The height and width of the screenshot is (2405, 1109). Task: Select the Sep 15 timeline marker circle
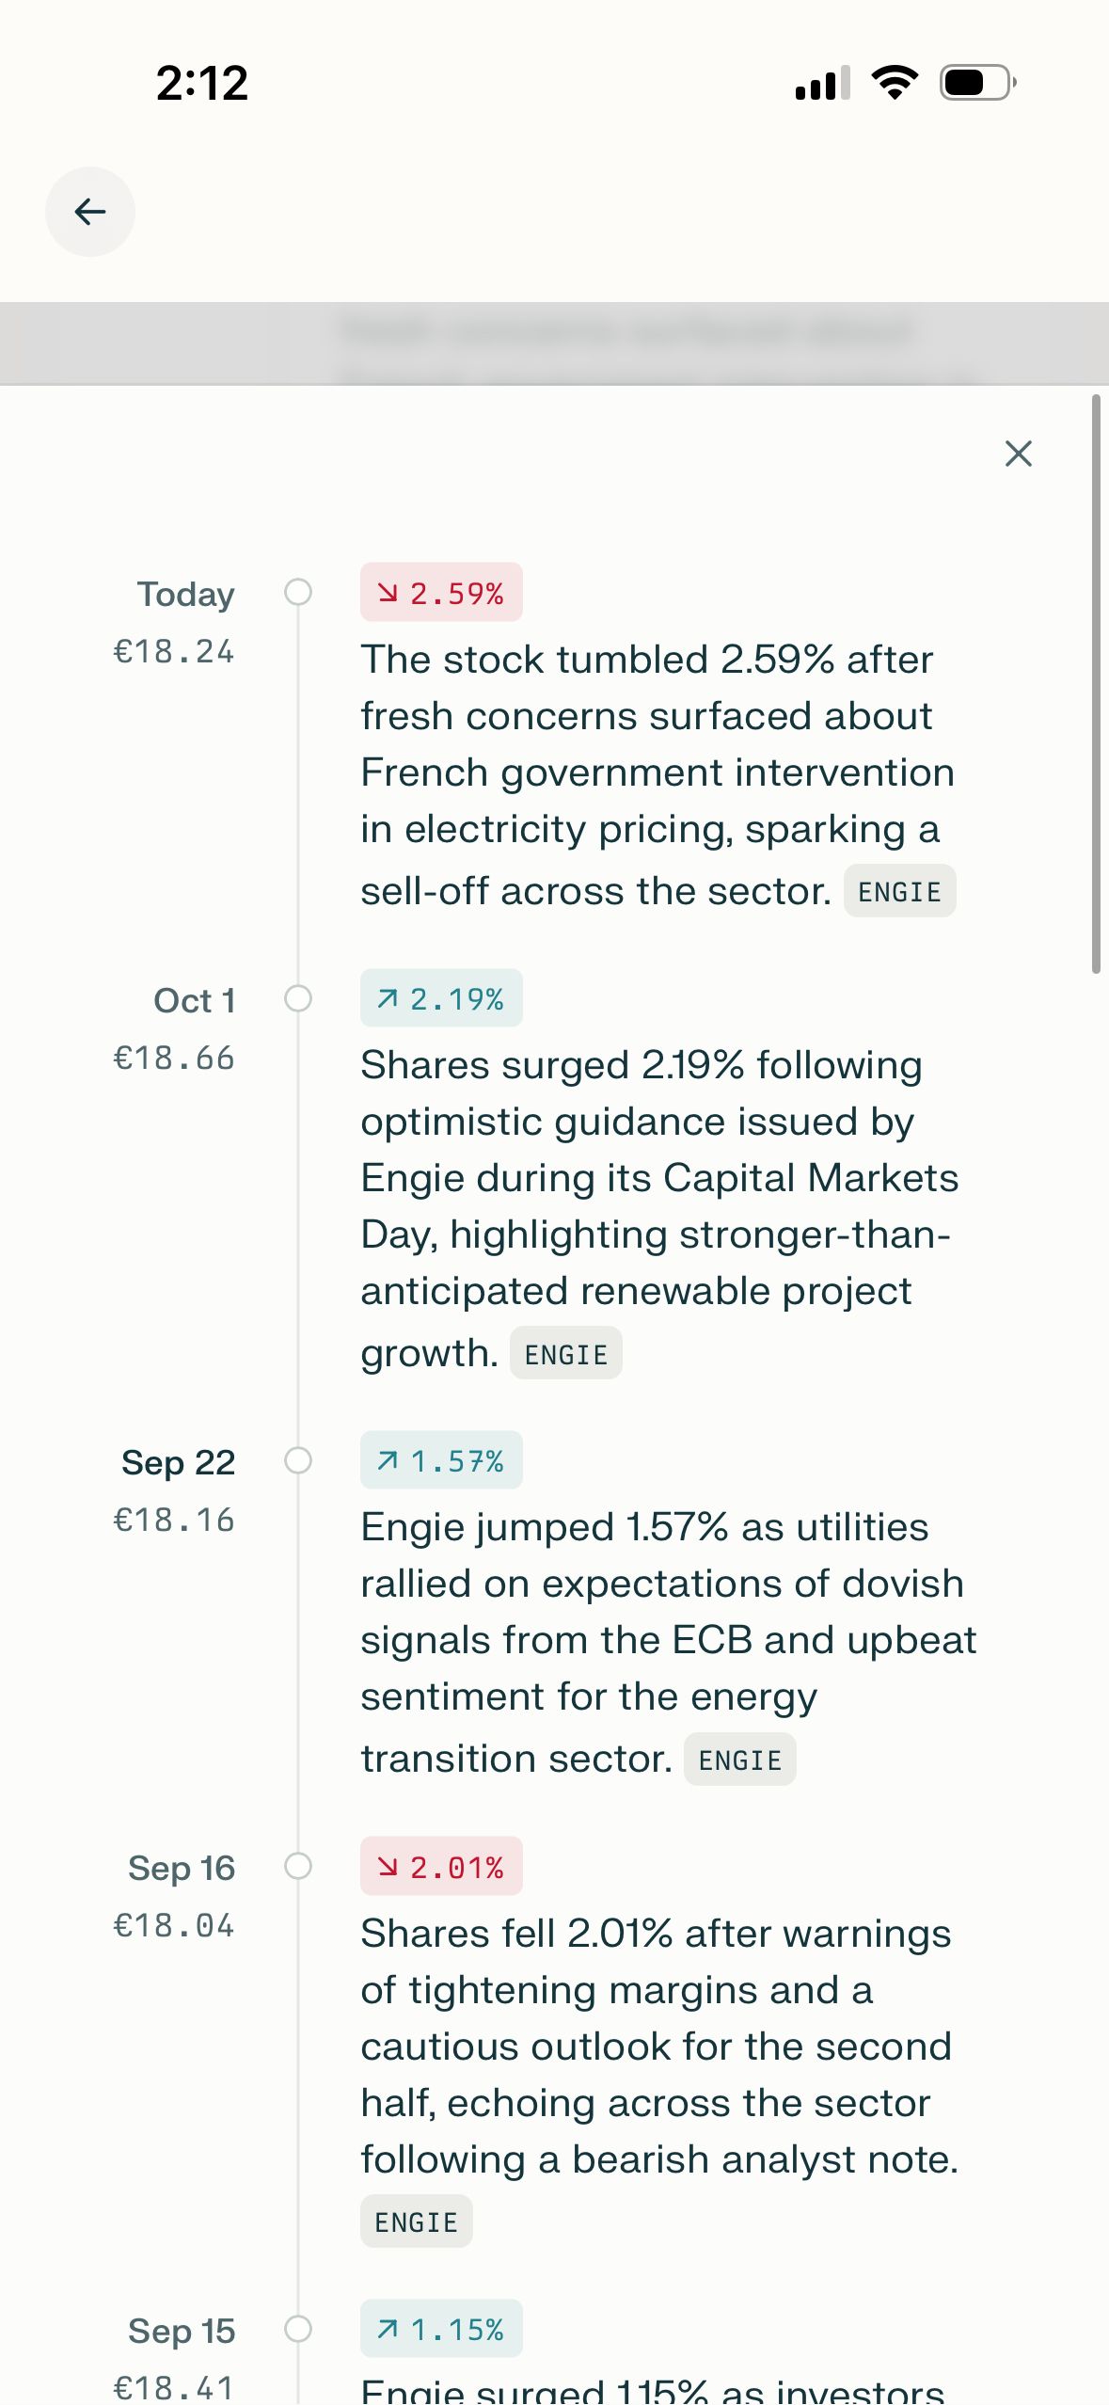point(298,2329)
